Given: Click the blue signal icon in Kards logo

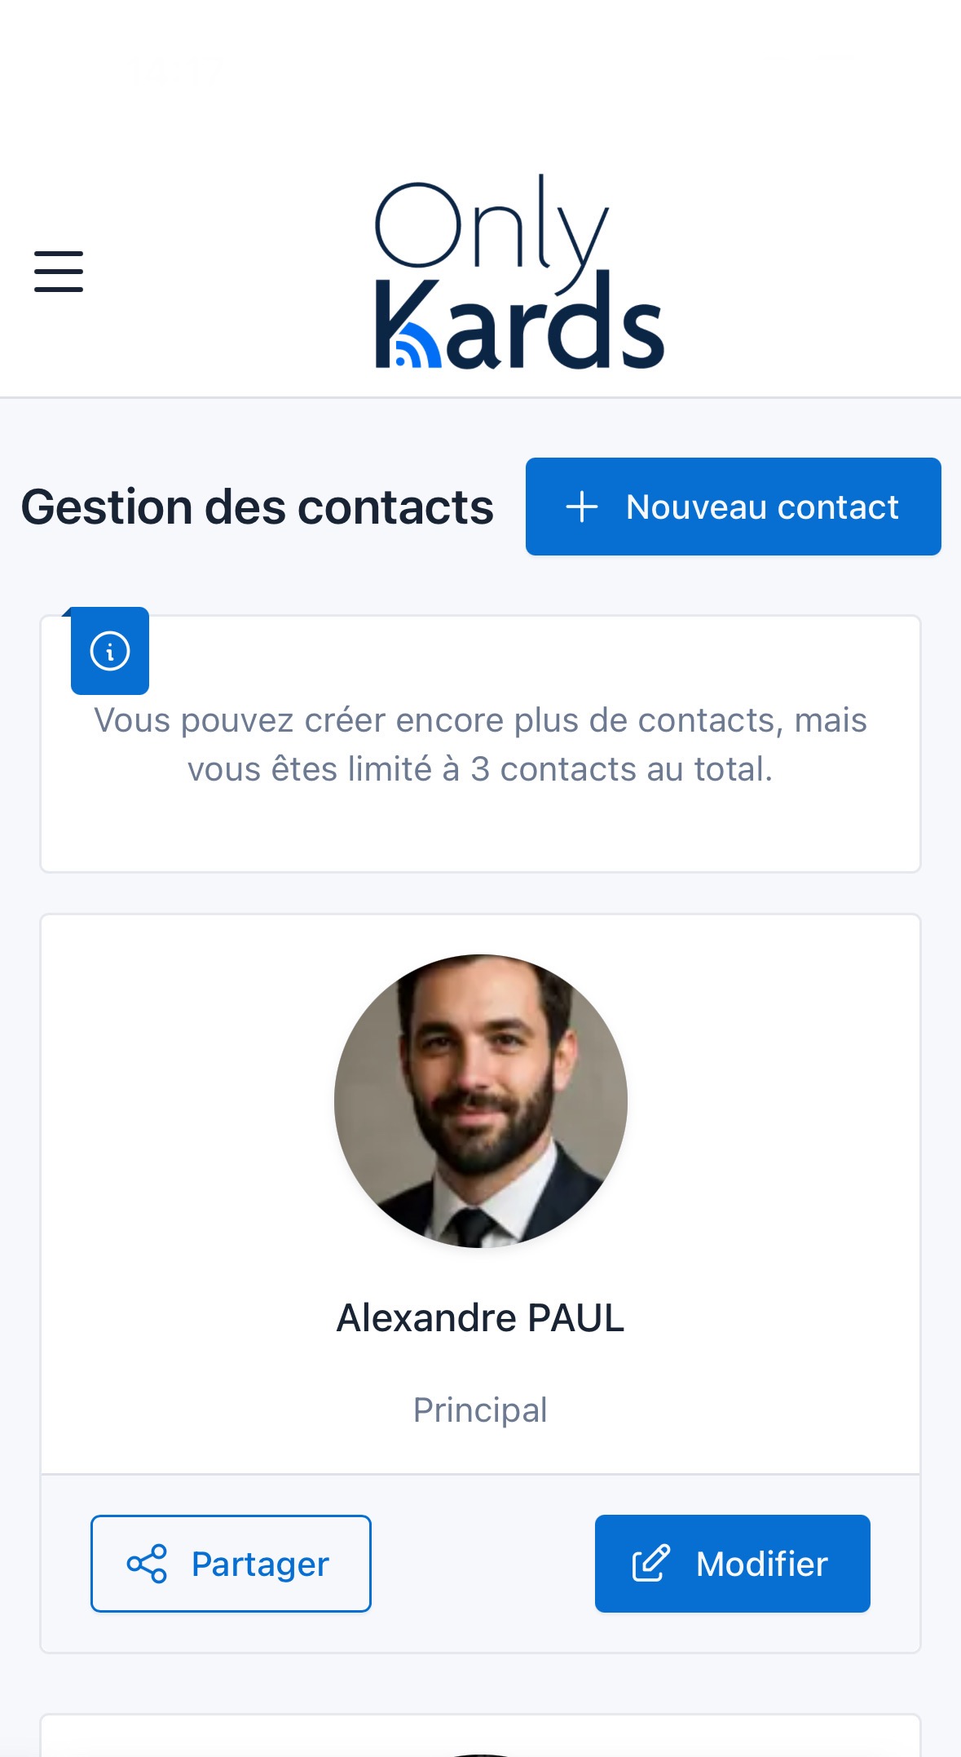Looking at the screenshot, I should coord(410,351).
